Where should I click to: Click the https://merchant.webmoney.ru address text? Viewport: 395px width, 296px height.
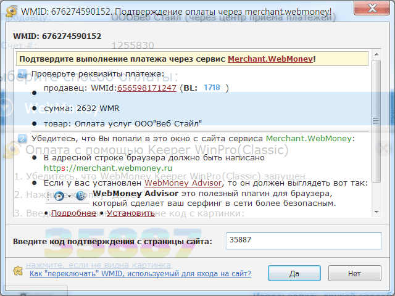click(x=108, y=168)
